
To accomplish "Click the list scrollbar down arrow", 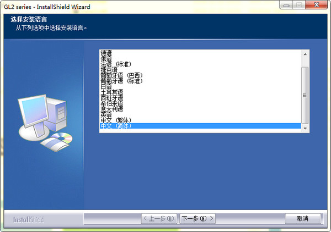I will (305, 128).
